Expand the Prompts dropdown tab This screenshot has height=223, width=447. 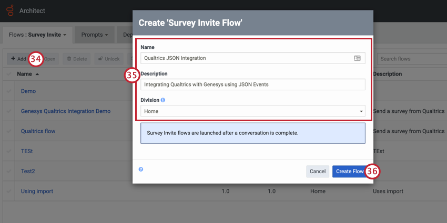point(95,35)
